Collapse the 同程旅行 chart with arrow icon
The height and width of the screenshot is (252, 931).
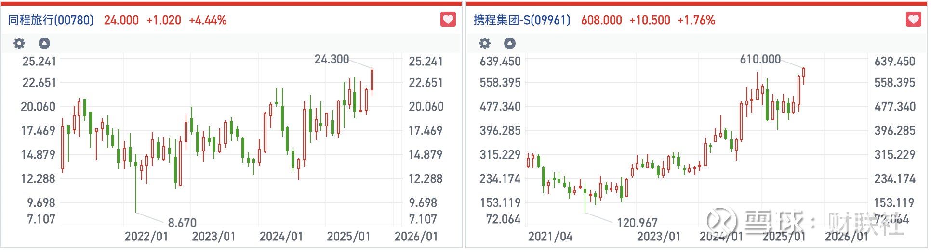point(44,44)
